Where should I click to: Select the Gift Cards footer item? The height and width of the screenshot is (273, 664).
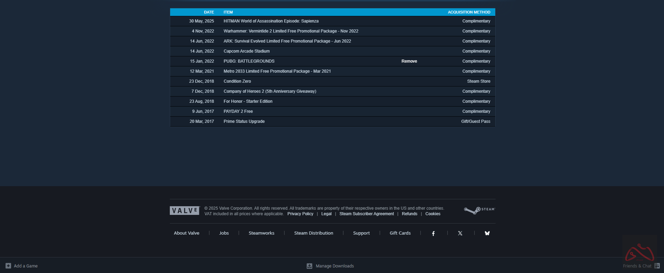[x=400, y=233]
